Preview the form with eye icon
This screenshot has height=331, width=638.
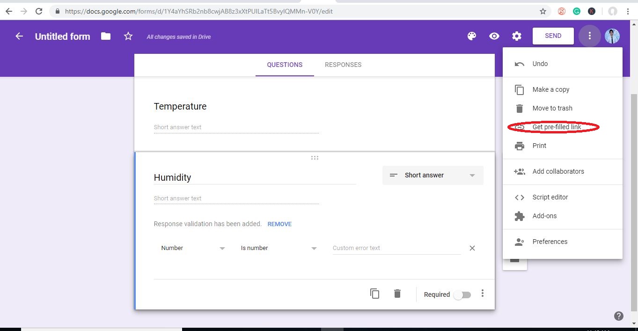[x=494, y=36]
